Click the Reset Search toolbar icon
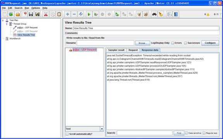The image size is (223, 139). pos(161,14)
